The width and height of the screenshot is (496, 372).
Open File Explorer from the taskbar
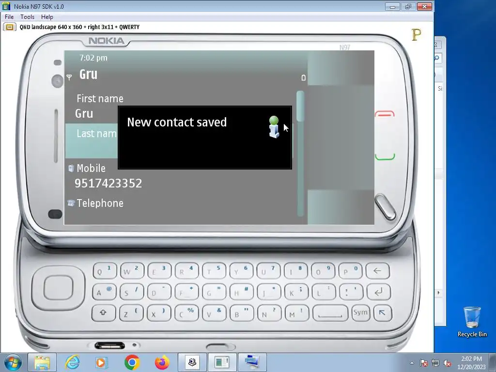pos(42,362)
